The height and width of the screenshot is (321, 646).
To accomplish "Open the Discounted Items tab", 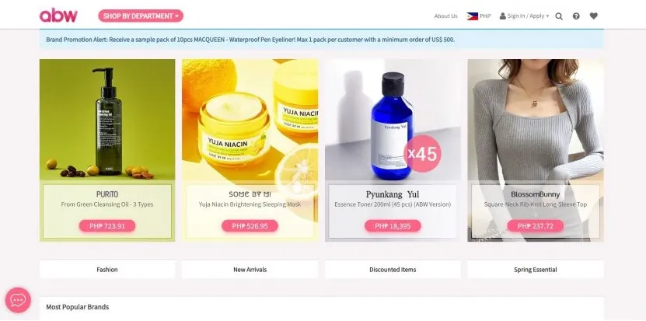I will [393, 270].
